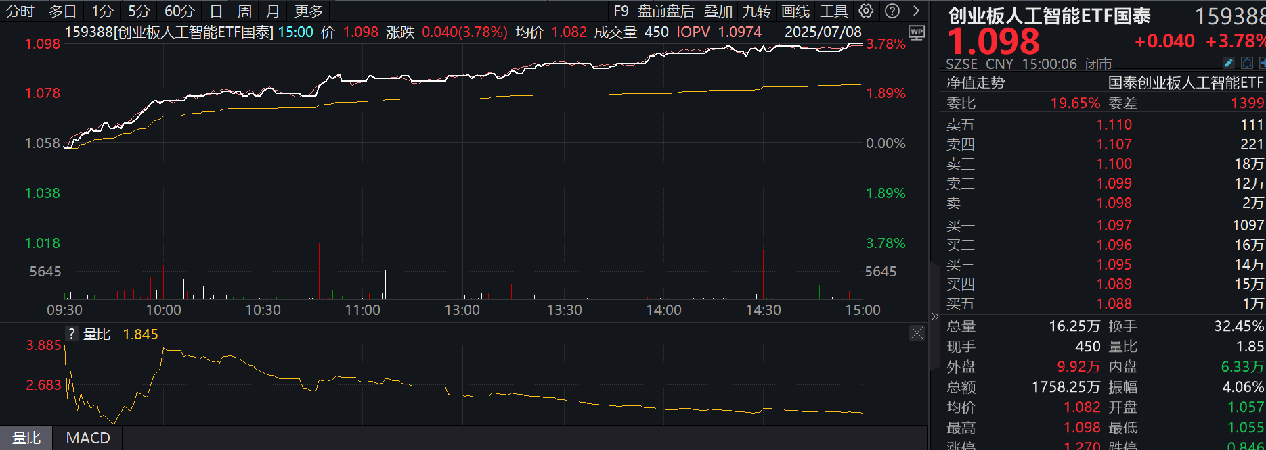Open the 更多 periods dropdown
Image resolution: width=1266 pixels, height=450 pixels.
coord(309,11)
